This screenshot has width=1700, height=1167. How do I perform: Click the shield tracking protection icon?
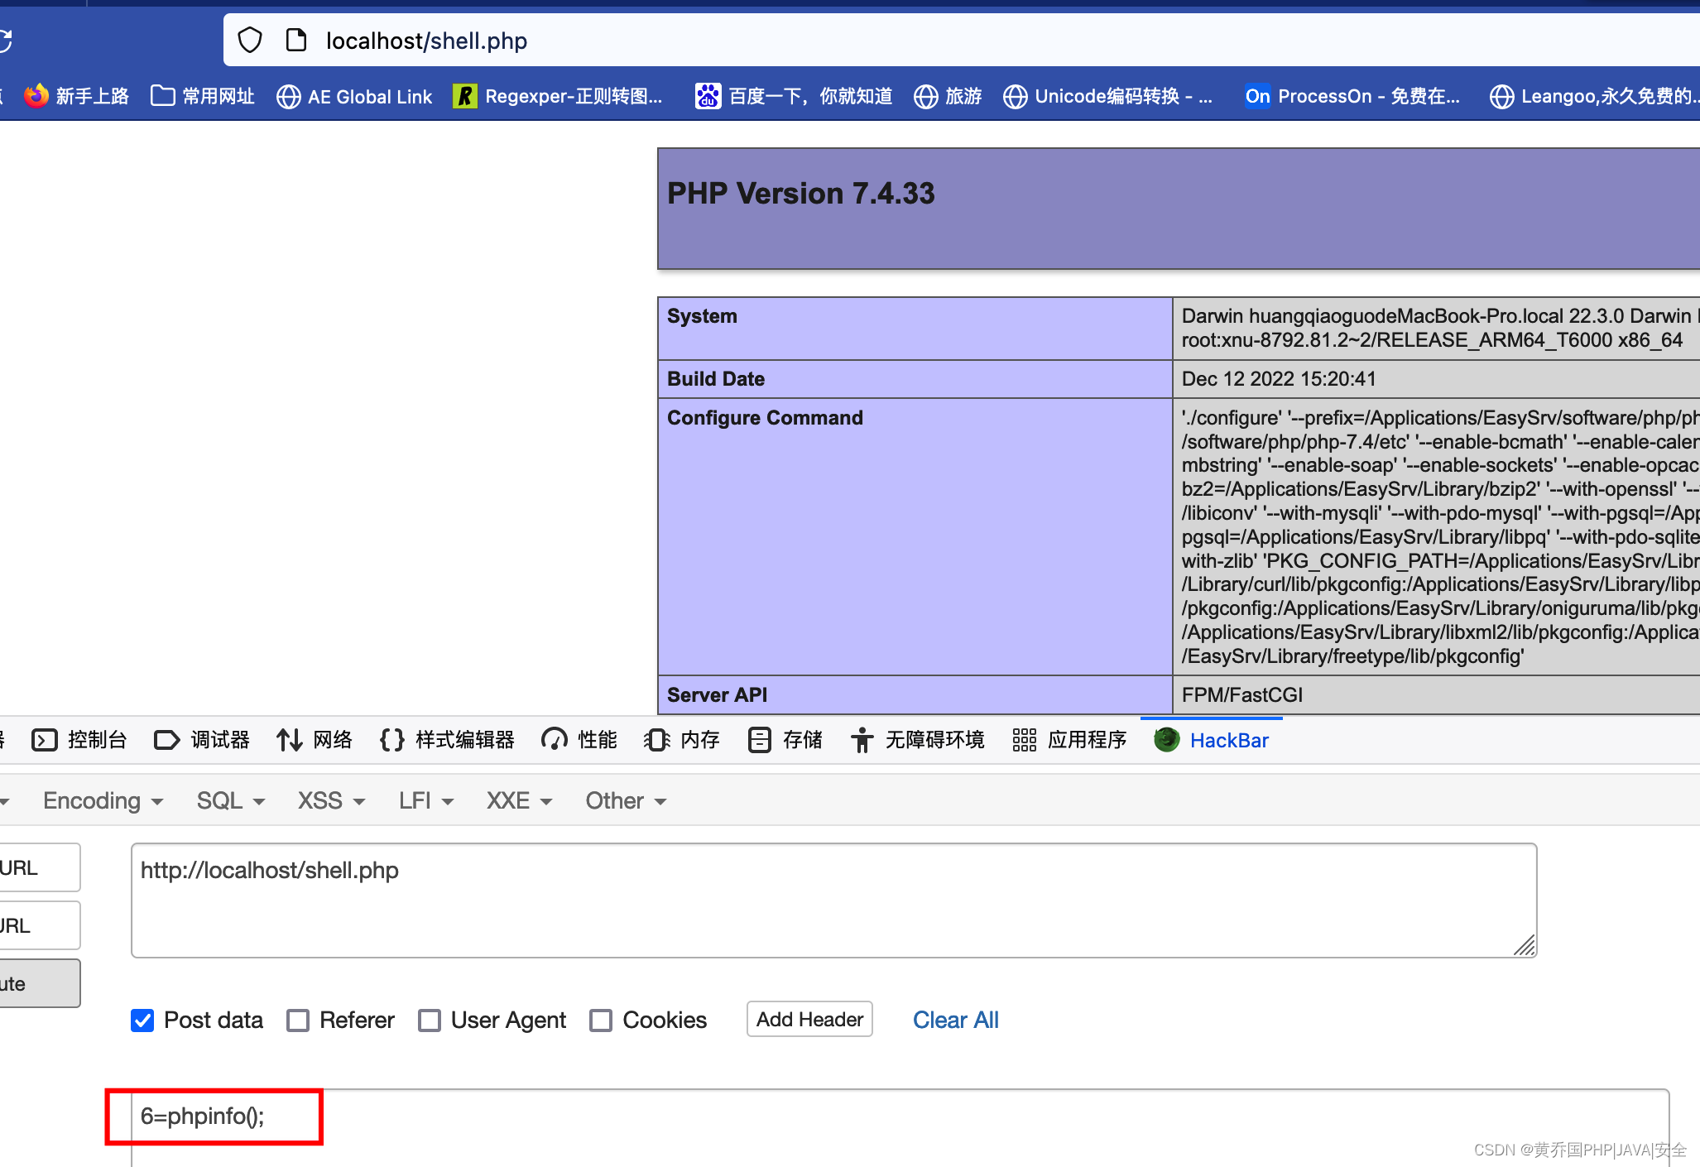point(250,40)
